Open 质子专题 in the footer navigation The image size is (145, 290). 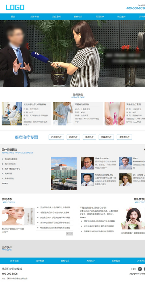[14, 261]
